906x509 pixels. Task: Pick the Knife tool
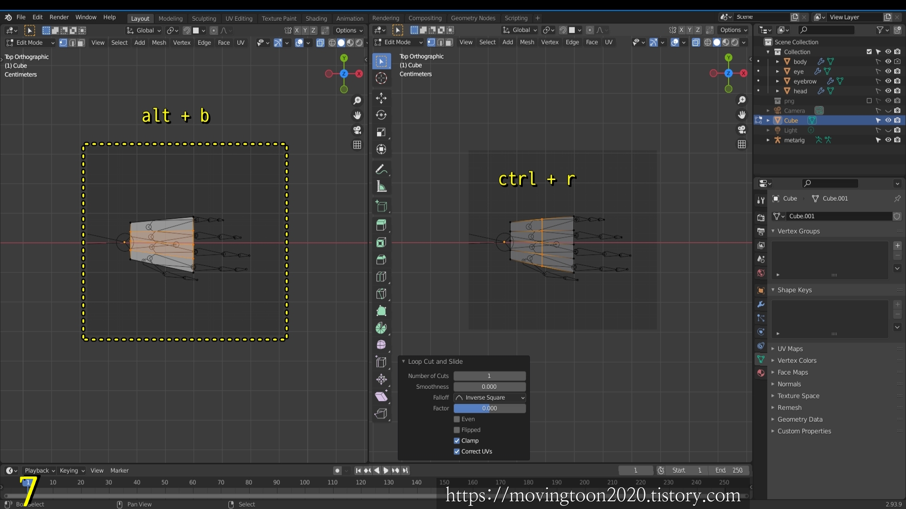point(381,294)
